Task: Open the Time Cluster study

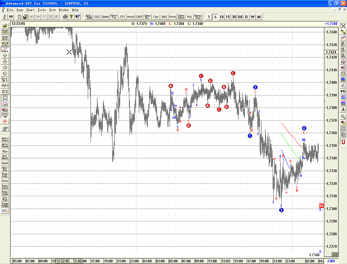Action: point(181,17)
